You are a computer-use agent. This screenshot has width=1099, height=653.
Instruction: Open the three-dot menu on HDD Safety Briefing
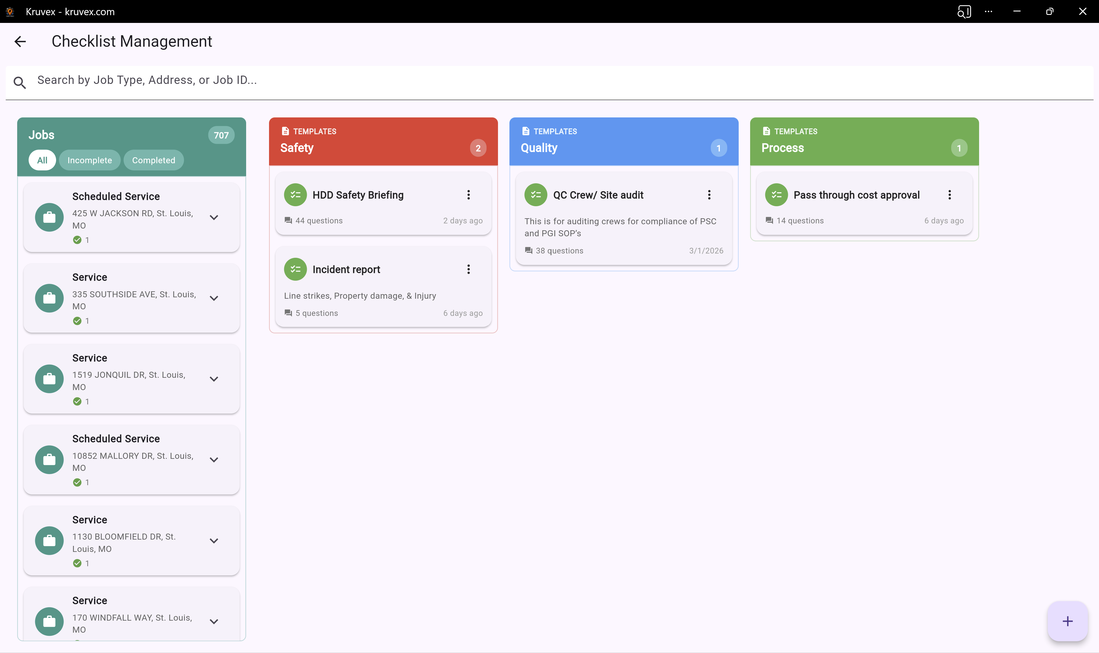click(x=469, y=194)
